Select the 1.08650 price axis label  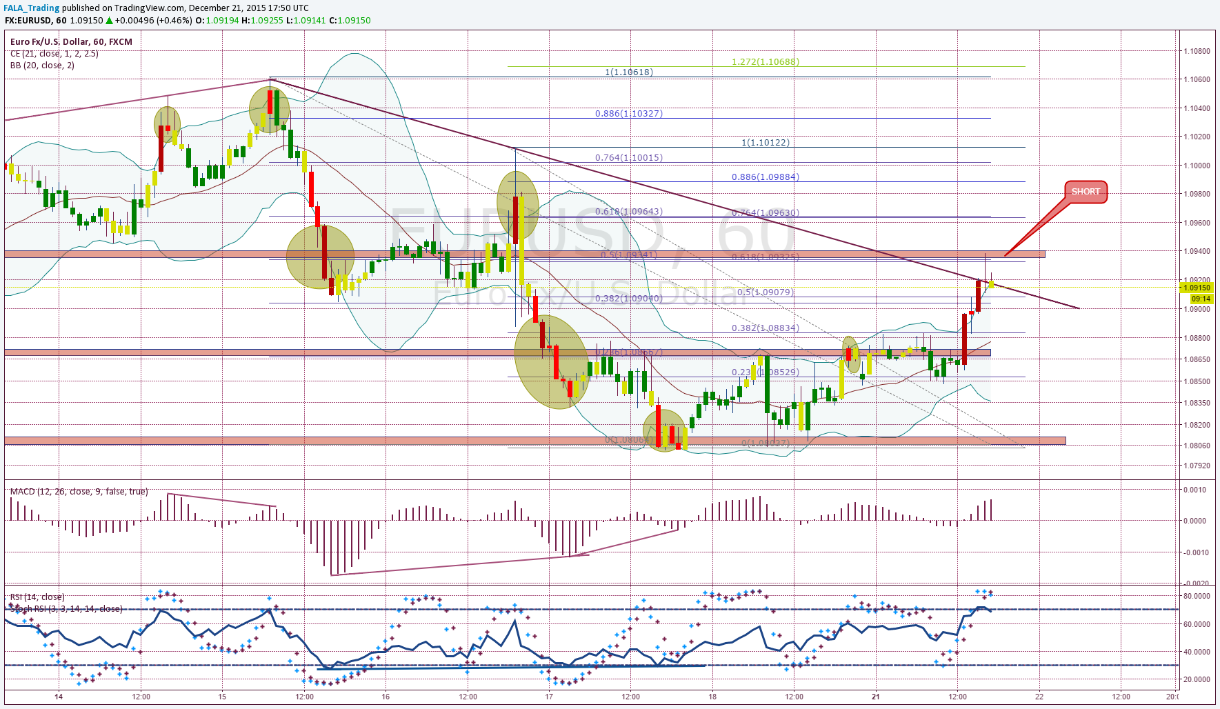coord(1197,359)
